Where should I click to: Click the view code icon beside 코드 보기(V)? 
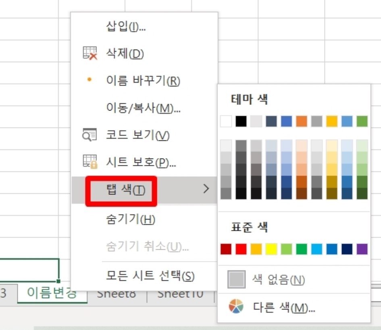(x=90, y=135)
